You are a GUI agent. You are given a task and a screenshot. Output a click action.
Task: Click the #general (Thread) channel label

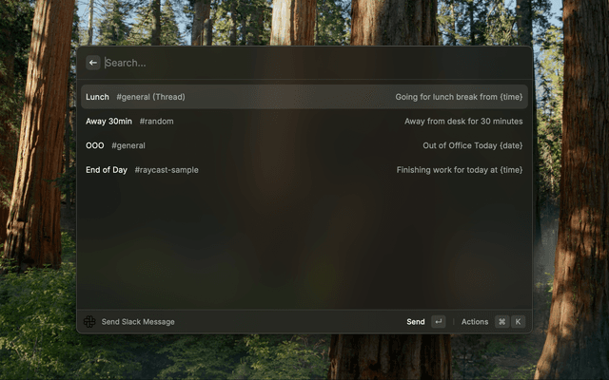tap(150, 97)
